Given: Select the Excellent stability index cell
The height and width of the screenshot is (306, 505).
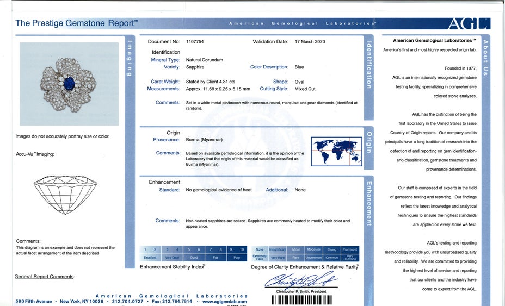Looking at the screenshot, I should [150, 258].
